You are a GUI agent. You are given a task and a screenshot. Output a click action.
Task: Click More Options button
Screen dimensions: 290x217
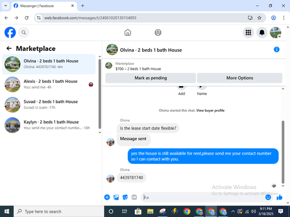240,78
